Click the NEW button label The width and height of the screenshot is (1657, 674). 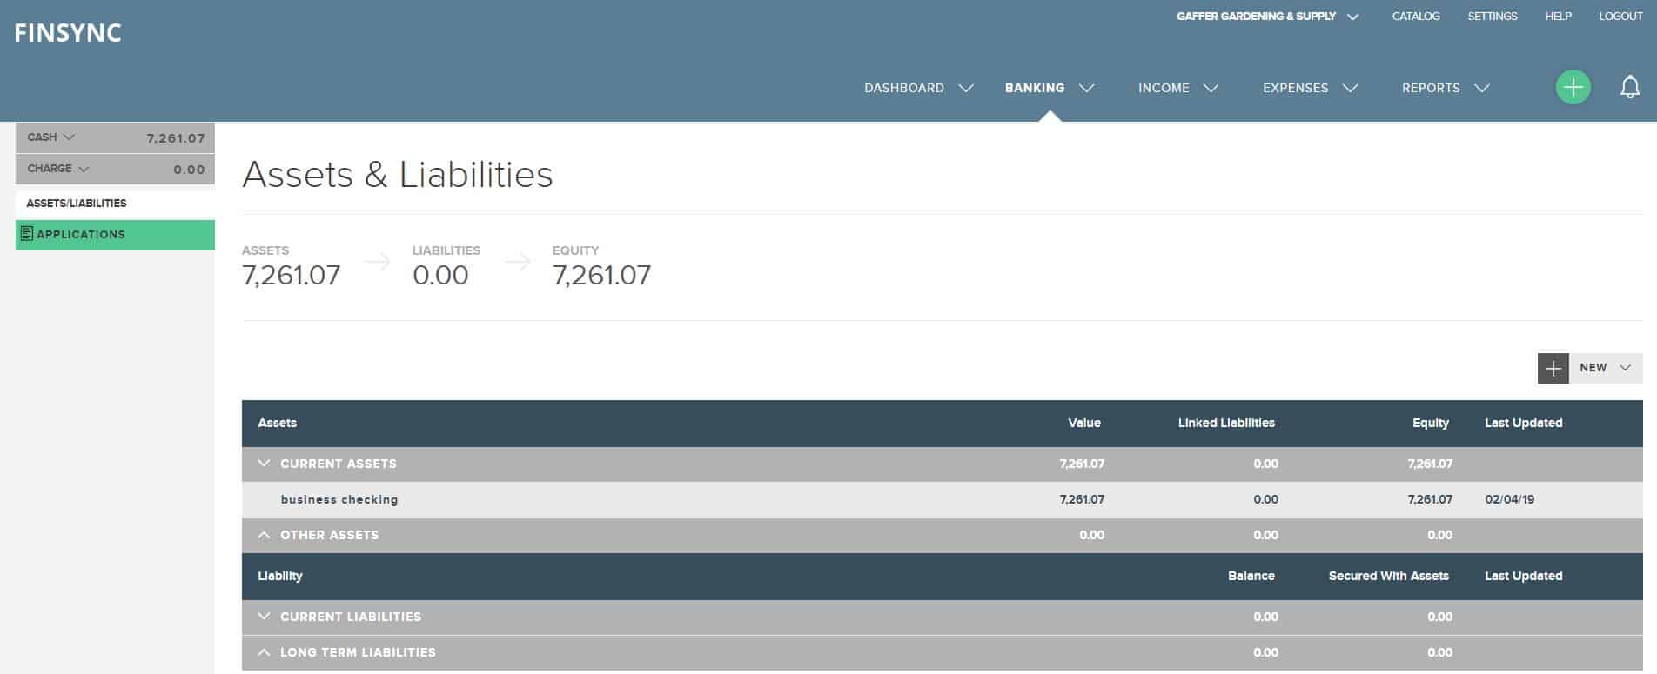(1593, 368)
